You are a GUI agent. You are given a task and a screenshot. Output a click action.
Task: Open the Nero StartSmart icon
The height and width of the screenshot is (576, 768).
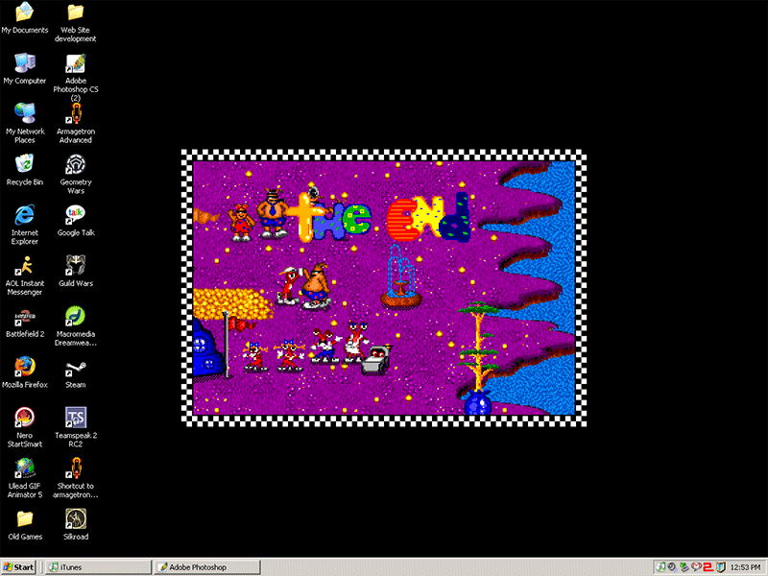click(x=25, y=418)
